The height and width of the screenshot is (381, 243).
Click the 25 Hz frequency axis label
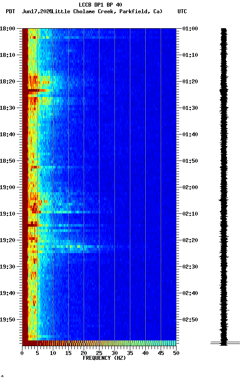(99, 353)
